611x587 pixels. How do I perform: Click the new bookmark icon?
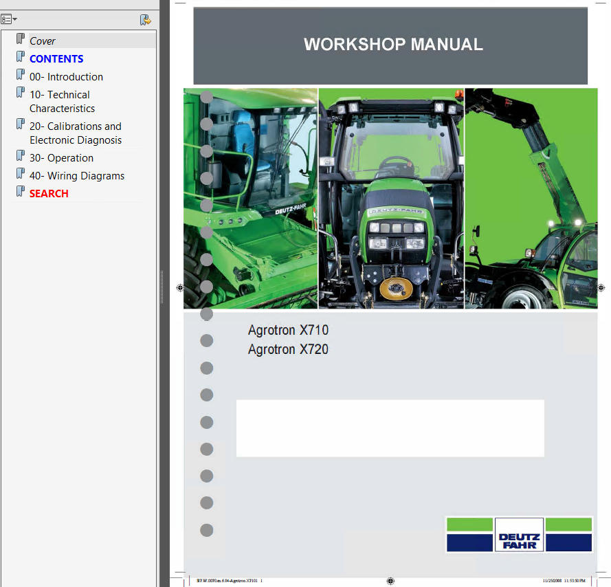(x=145, y=19)
